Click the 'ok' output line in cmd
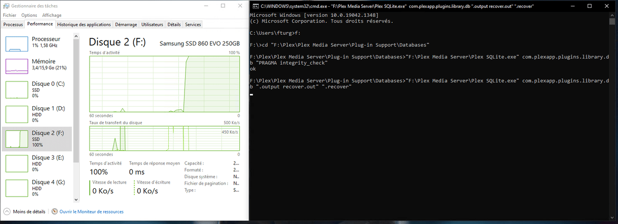Viewport: 618px width, 224px height. coord(253,69)
